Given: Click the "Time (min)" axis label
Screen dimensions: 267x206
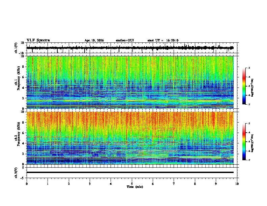Looking at the screenshot, I should [x=135, y=187].
